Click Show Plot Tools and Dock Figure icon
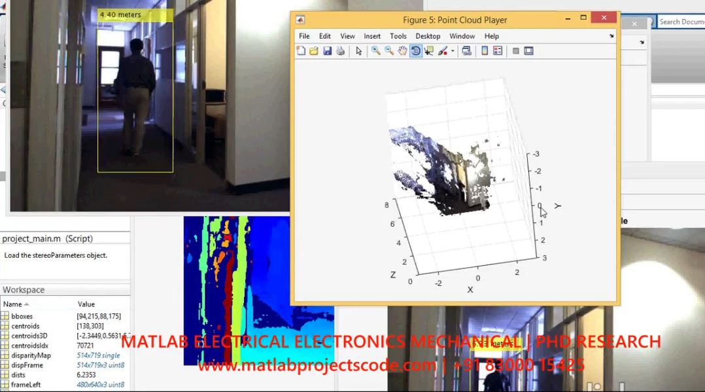Screen dimensions: 705x392 (x=528, y=51)
